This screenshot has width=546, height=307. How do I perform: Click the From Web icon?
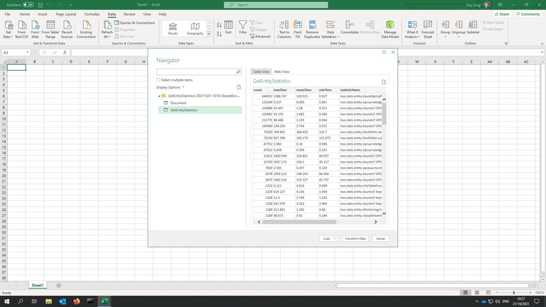35,29
